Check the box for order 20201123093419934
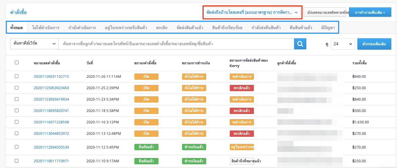This screenshot has height=168, width=397. pos(16,99)
